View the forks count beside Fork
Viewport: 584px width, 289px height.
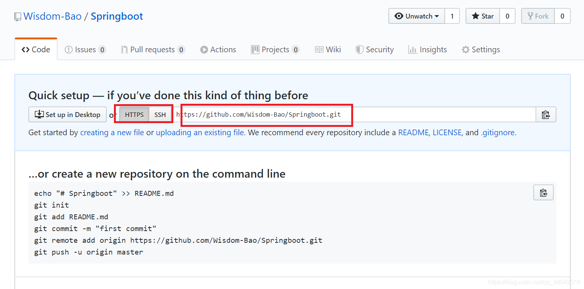(x=562, y=16)
